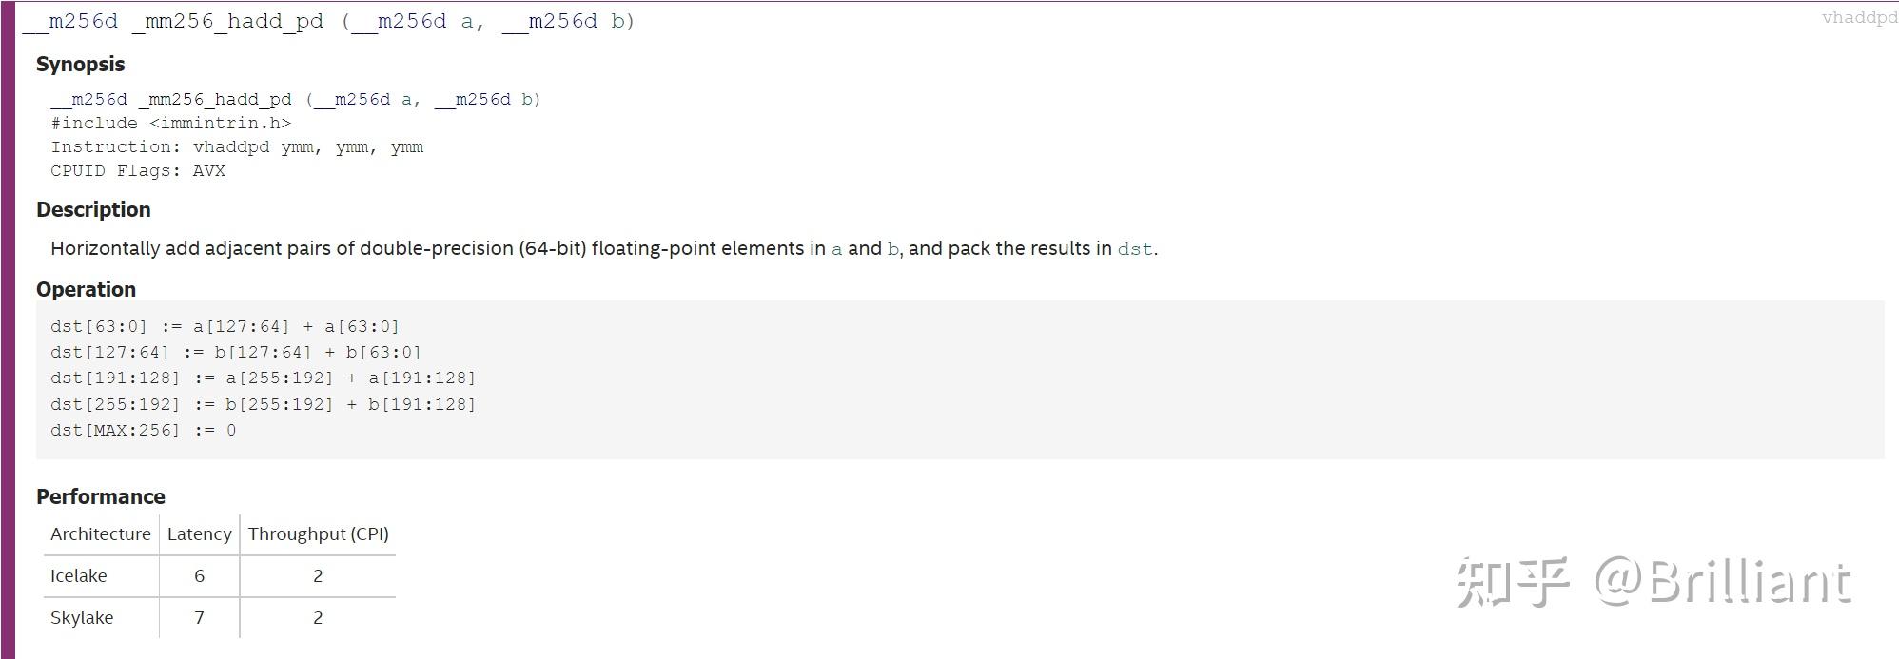Click the dst[255:192] operation line

(x=263, y=405)
